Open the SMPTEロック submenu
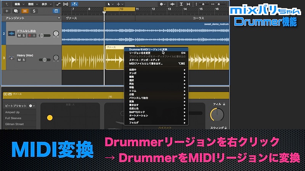This screenshot has width=305, height=171. click(156, 112)
